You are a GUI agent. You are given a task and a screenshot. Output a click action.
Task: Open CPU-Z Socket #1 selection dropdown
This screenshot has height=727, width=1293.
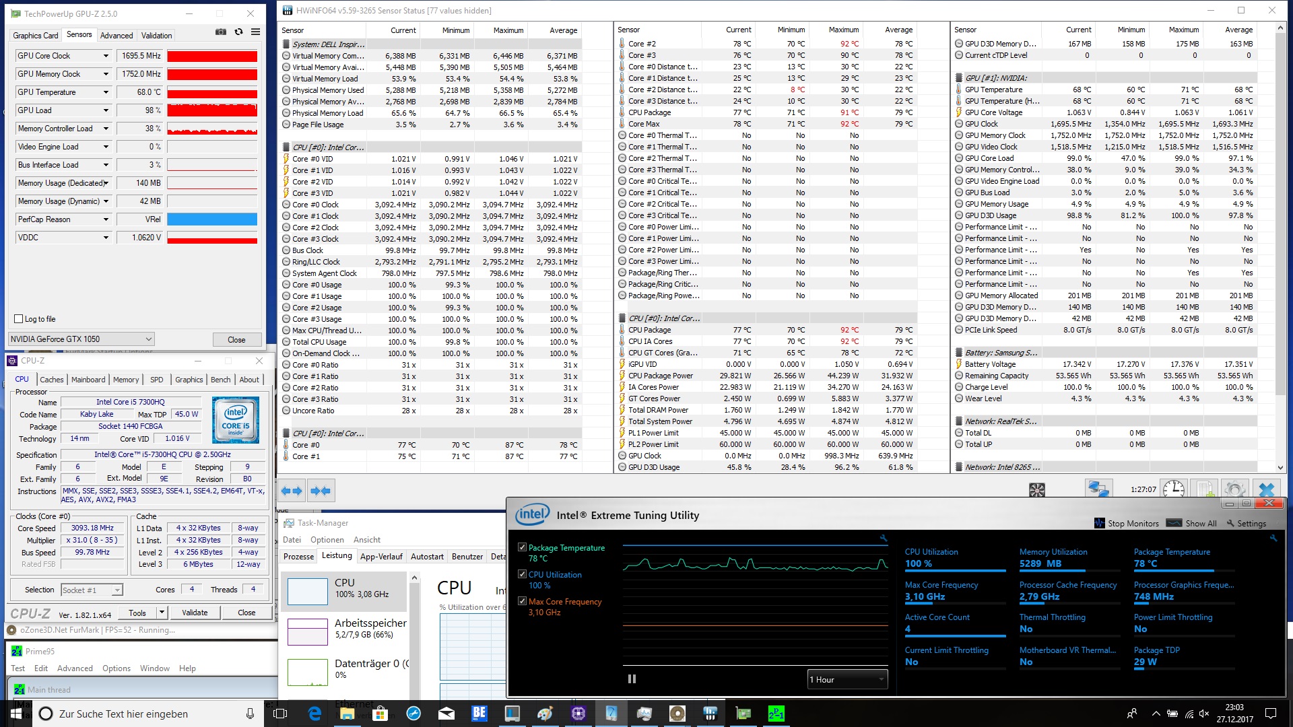92,590
